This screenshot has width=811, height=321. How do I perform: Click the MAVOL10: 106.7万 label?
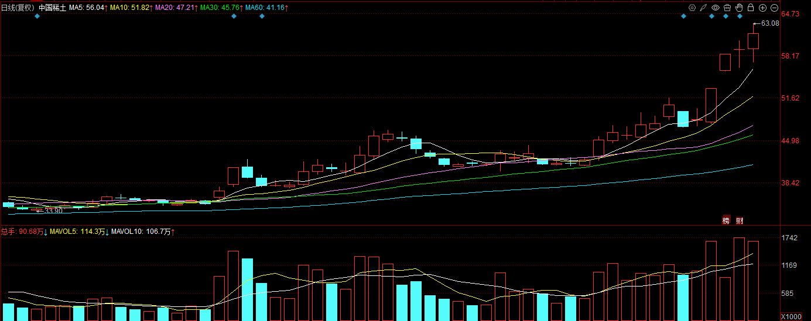point(143,232)
